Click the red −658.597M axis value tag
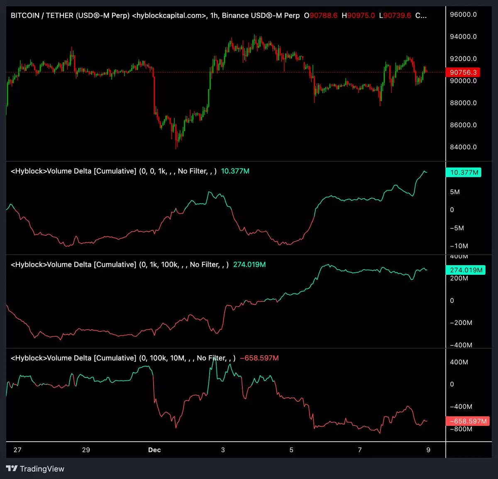Screen dimensions: 498x479 pos(467,421)
